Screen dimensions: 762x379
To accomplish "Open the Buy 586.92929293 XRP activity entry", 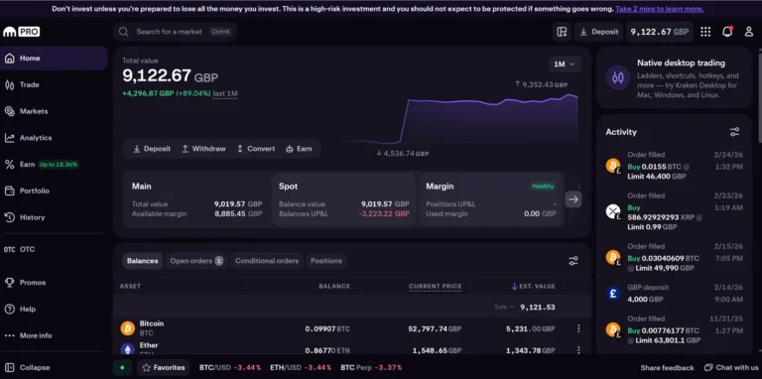I will (674, 211).
